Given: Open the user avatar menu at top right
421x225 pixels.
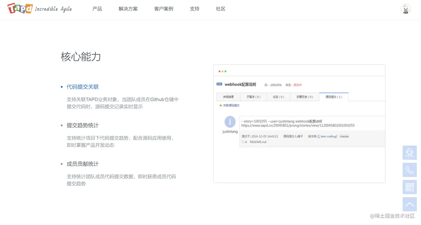Looking at the screenshot, I should tap(406, 9).
